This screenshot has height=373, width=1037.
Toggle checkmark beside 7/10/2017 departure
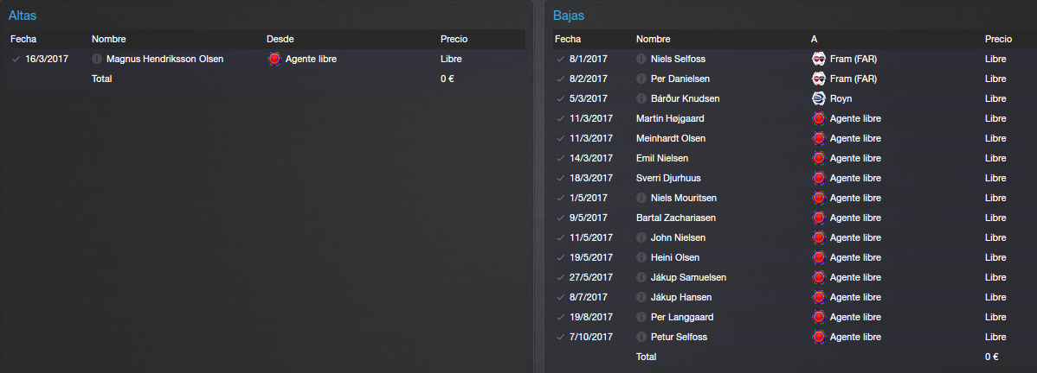click(560, 337)
